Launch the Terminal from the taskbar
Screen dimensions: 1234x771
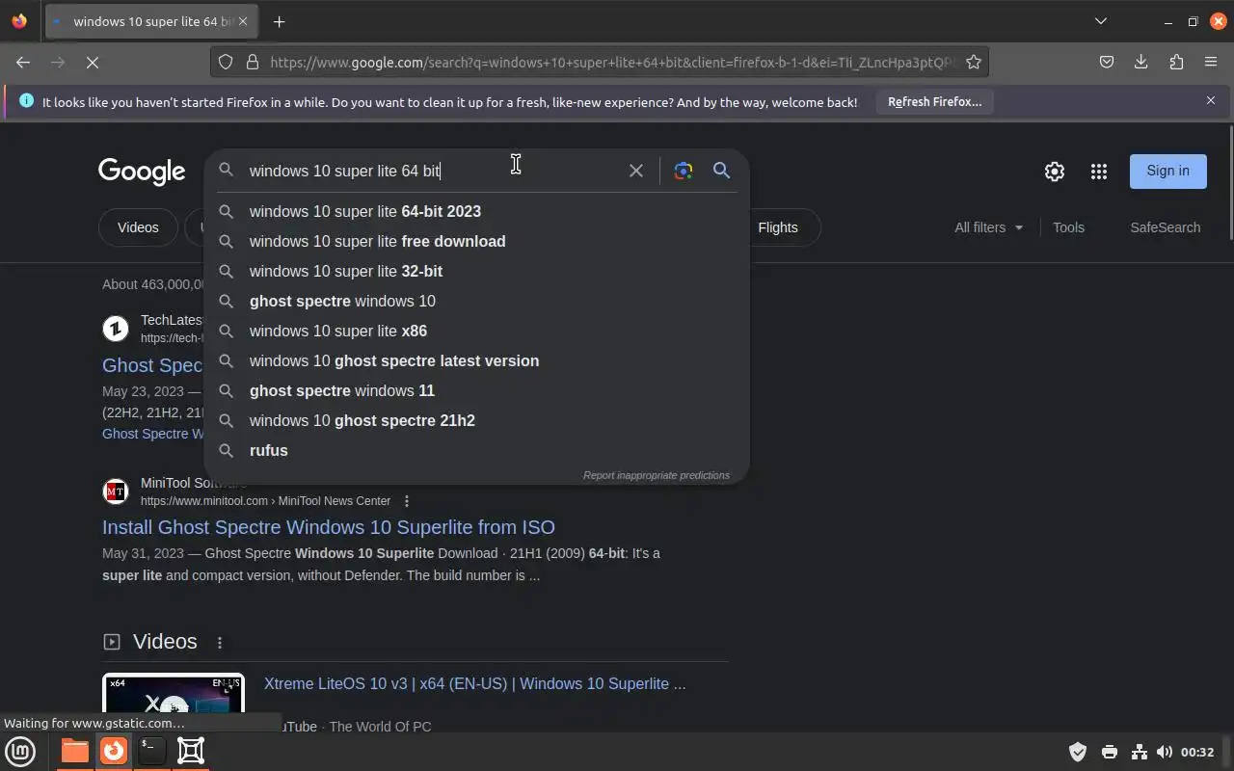coord(151,751)
